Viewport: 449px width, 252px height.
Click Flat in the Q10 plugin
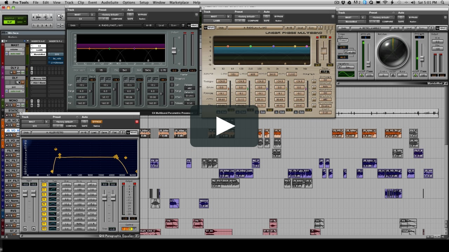114,133
